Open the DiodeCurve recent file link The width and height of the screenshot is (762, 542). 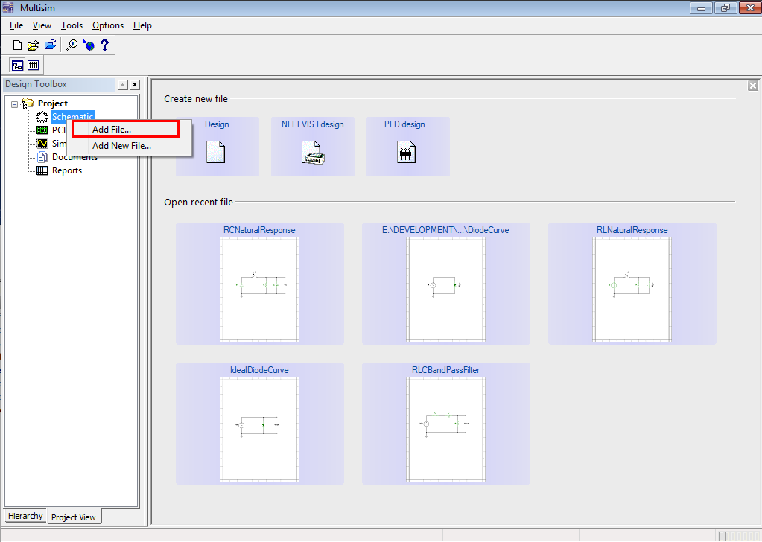[445, 230]
